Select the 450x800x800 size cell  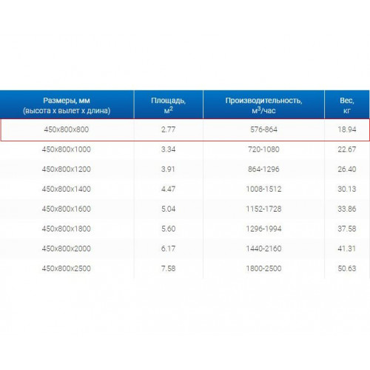coord(67,129)
